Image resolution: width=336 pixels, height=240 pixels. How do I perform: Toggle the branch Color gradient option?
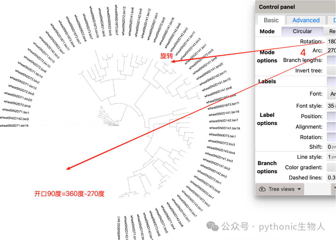331,167
